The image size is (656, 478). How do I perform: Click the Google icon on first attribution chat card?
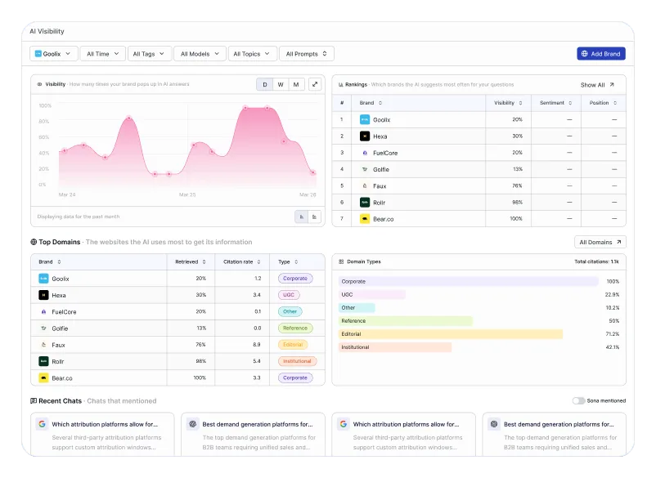[x=42, y=424]
